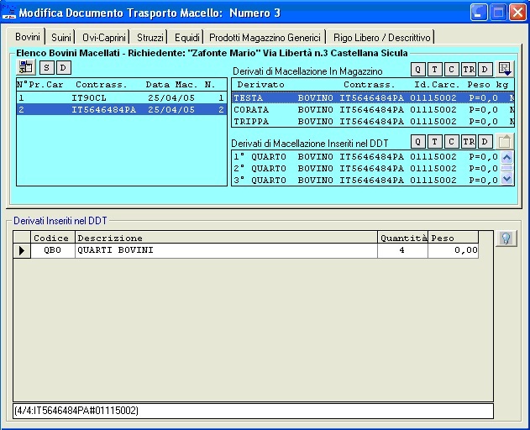The height and width of the screenshot is (430, 530).
Task: Open the Struzzi tab
Action: 150,38
